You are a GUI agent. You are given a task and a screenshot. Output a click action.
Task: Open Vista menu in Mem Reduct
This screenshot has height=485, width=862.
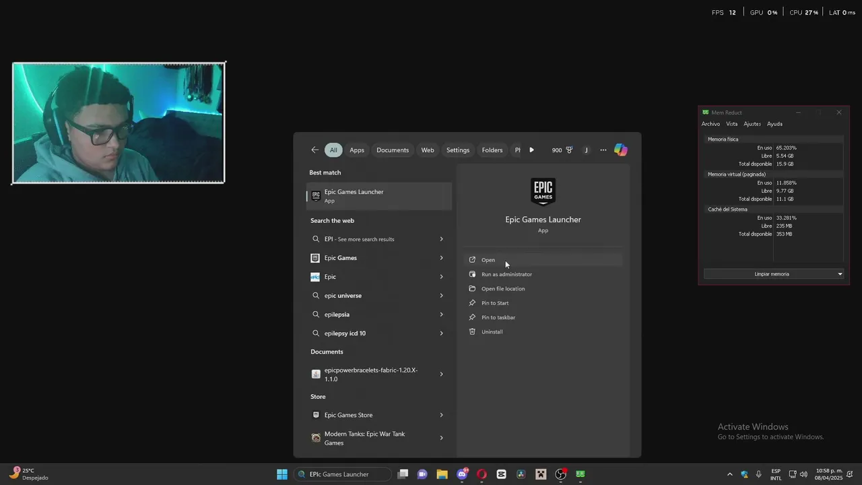[732, 124]
